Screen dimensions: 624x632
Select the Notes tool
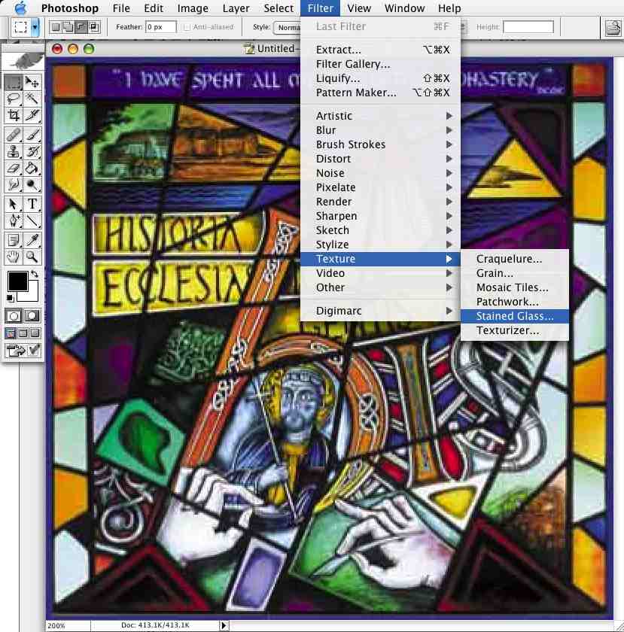(x=14, y=240)
